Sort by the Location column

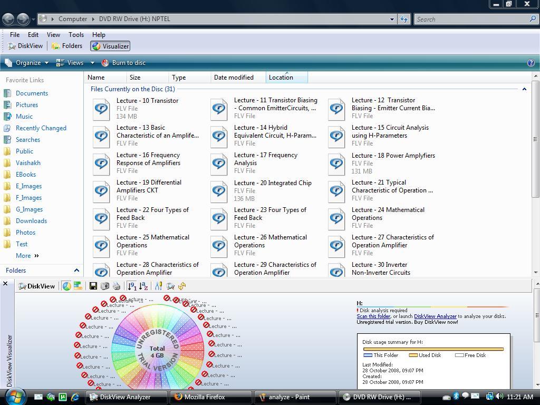coord(286,78)
